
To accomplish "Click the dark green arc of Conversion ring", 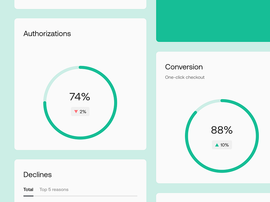I will 257,136.
